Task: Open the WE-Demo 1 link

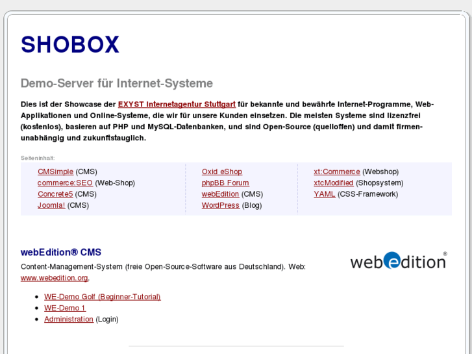Action: click(x=65, y=308)
